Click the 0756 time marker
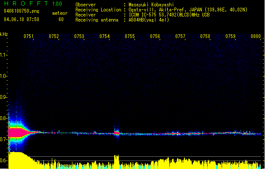Viewport: 265px width, 169px height. [155, 36]
